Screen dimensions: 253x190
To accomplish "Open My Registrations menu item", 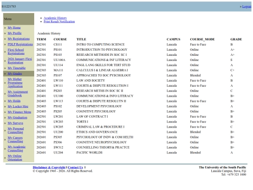I will [19, 39].
